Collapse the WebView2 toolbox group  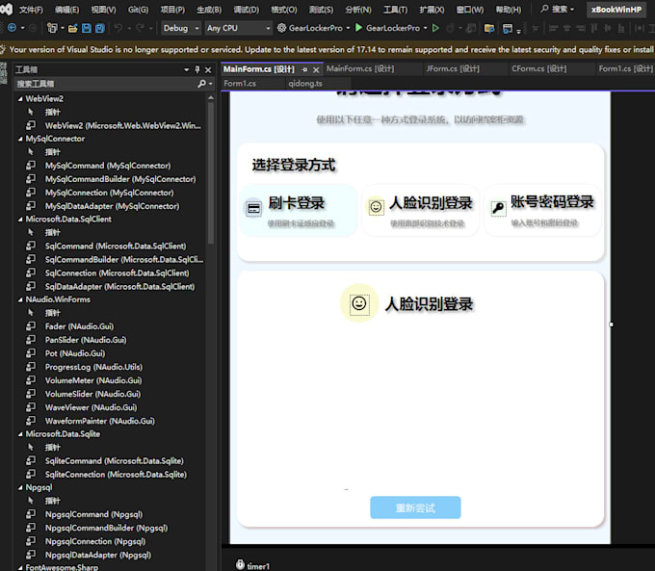pos(20,99)
